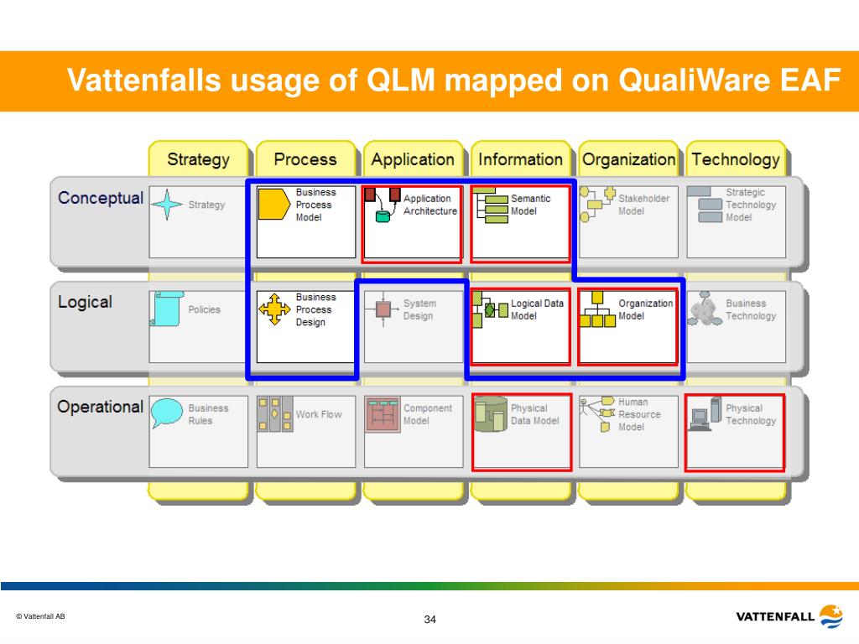Screen dimensions: 859x644
Task: Click the "Strategic Technology Model" text
Action: coord(751,205)
